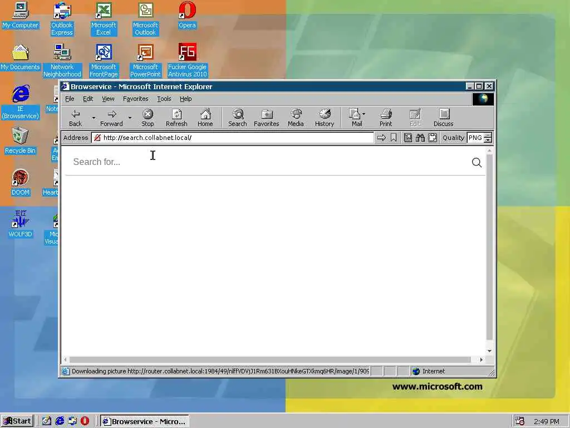This screenshot has width=570, height=428.
Task: Select the My Computer desktop icon
Action: 20,15
